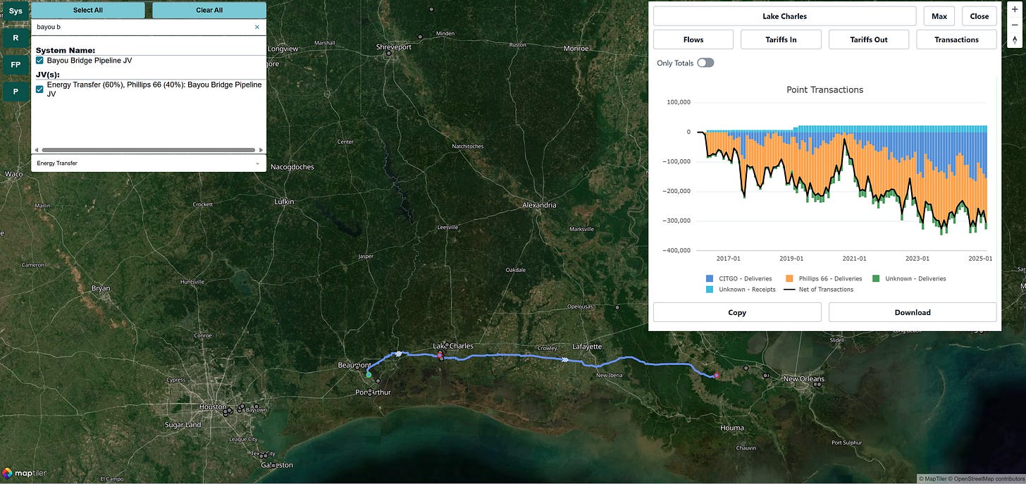Screen dimensions: 1026x484
Task: Open the Energy Transfer dropdown
Action: pyautogui.click(x=149, y=163)
